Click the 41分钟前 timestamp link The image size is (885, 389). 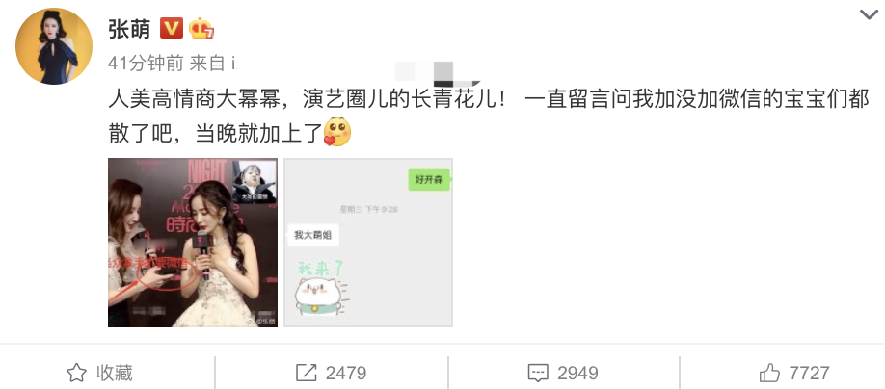coord(146,65)
